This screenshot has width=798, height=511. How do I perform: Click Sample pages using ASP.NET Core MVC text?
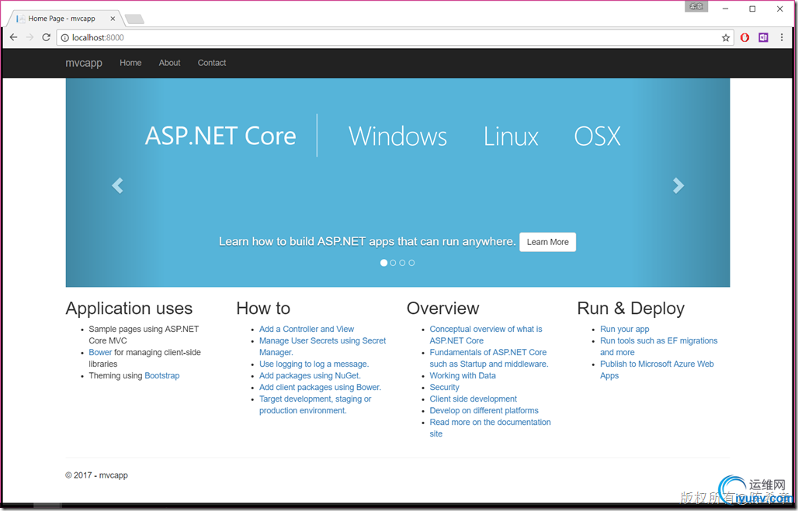point(144,334)
